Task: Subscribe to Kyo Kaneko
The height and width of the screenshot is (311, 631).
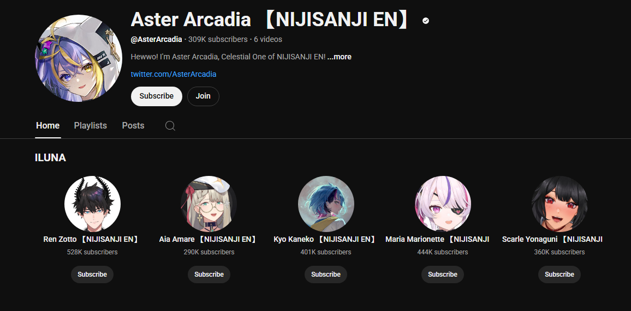Action: point(326,275)
